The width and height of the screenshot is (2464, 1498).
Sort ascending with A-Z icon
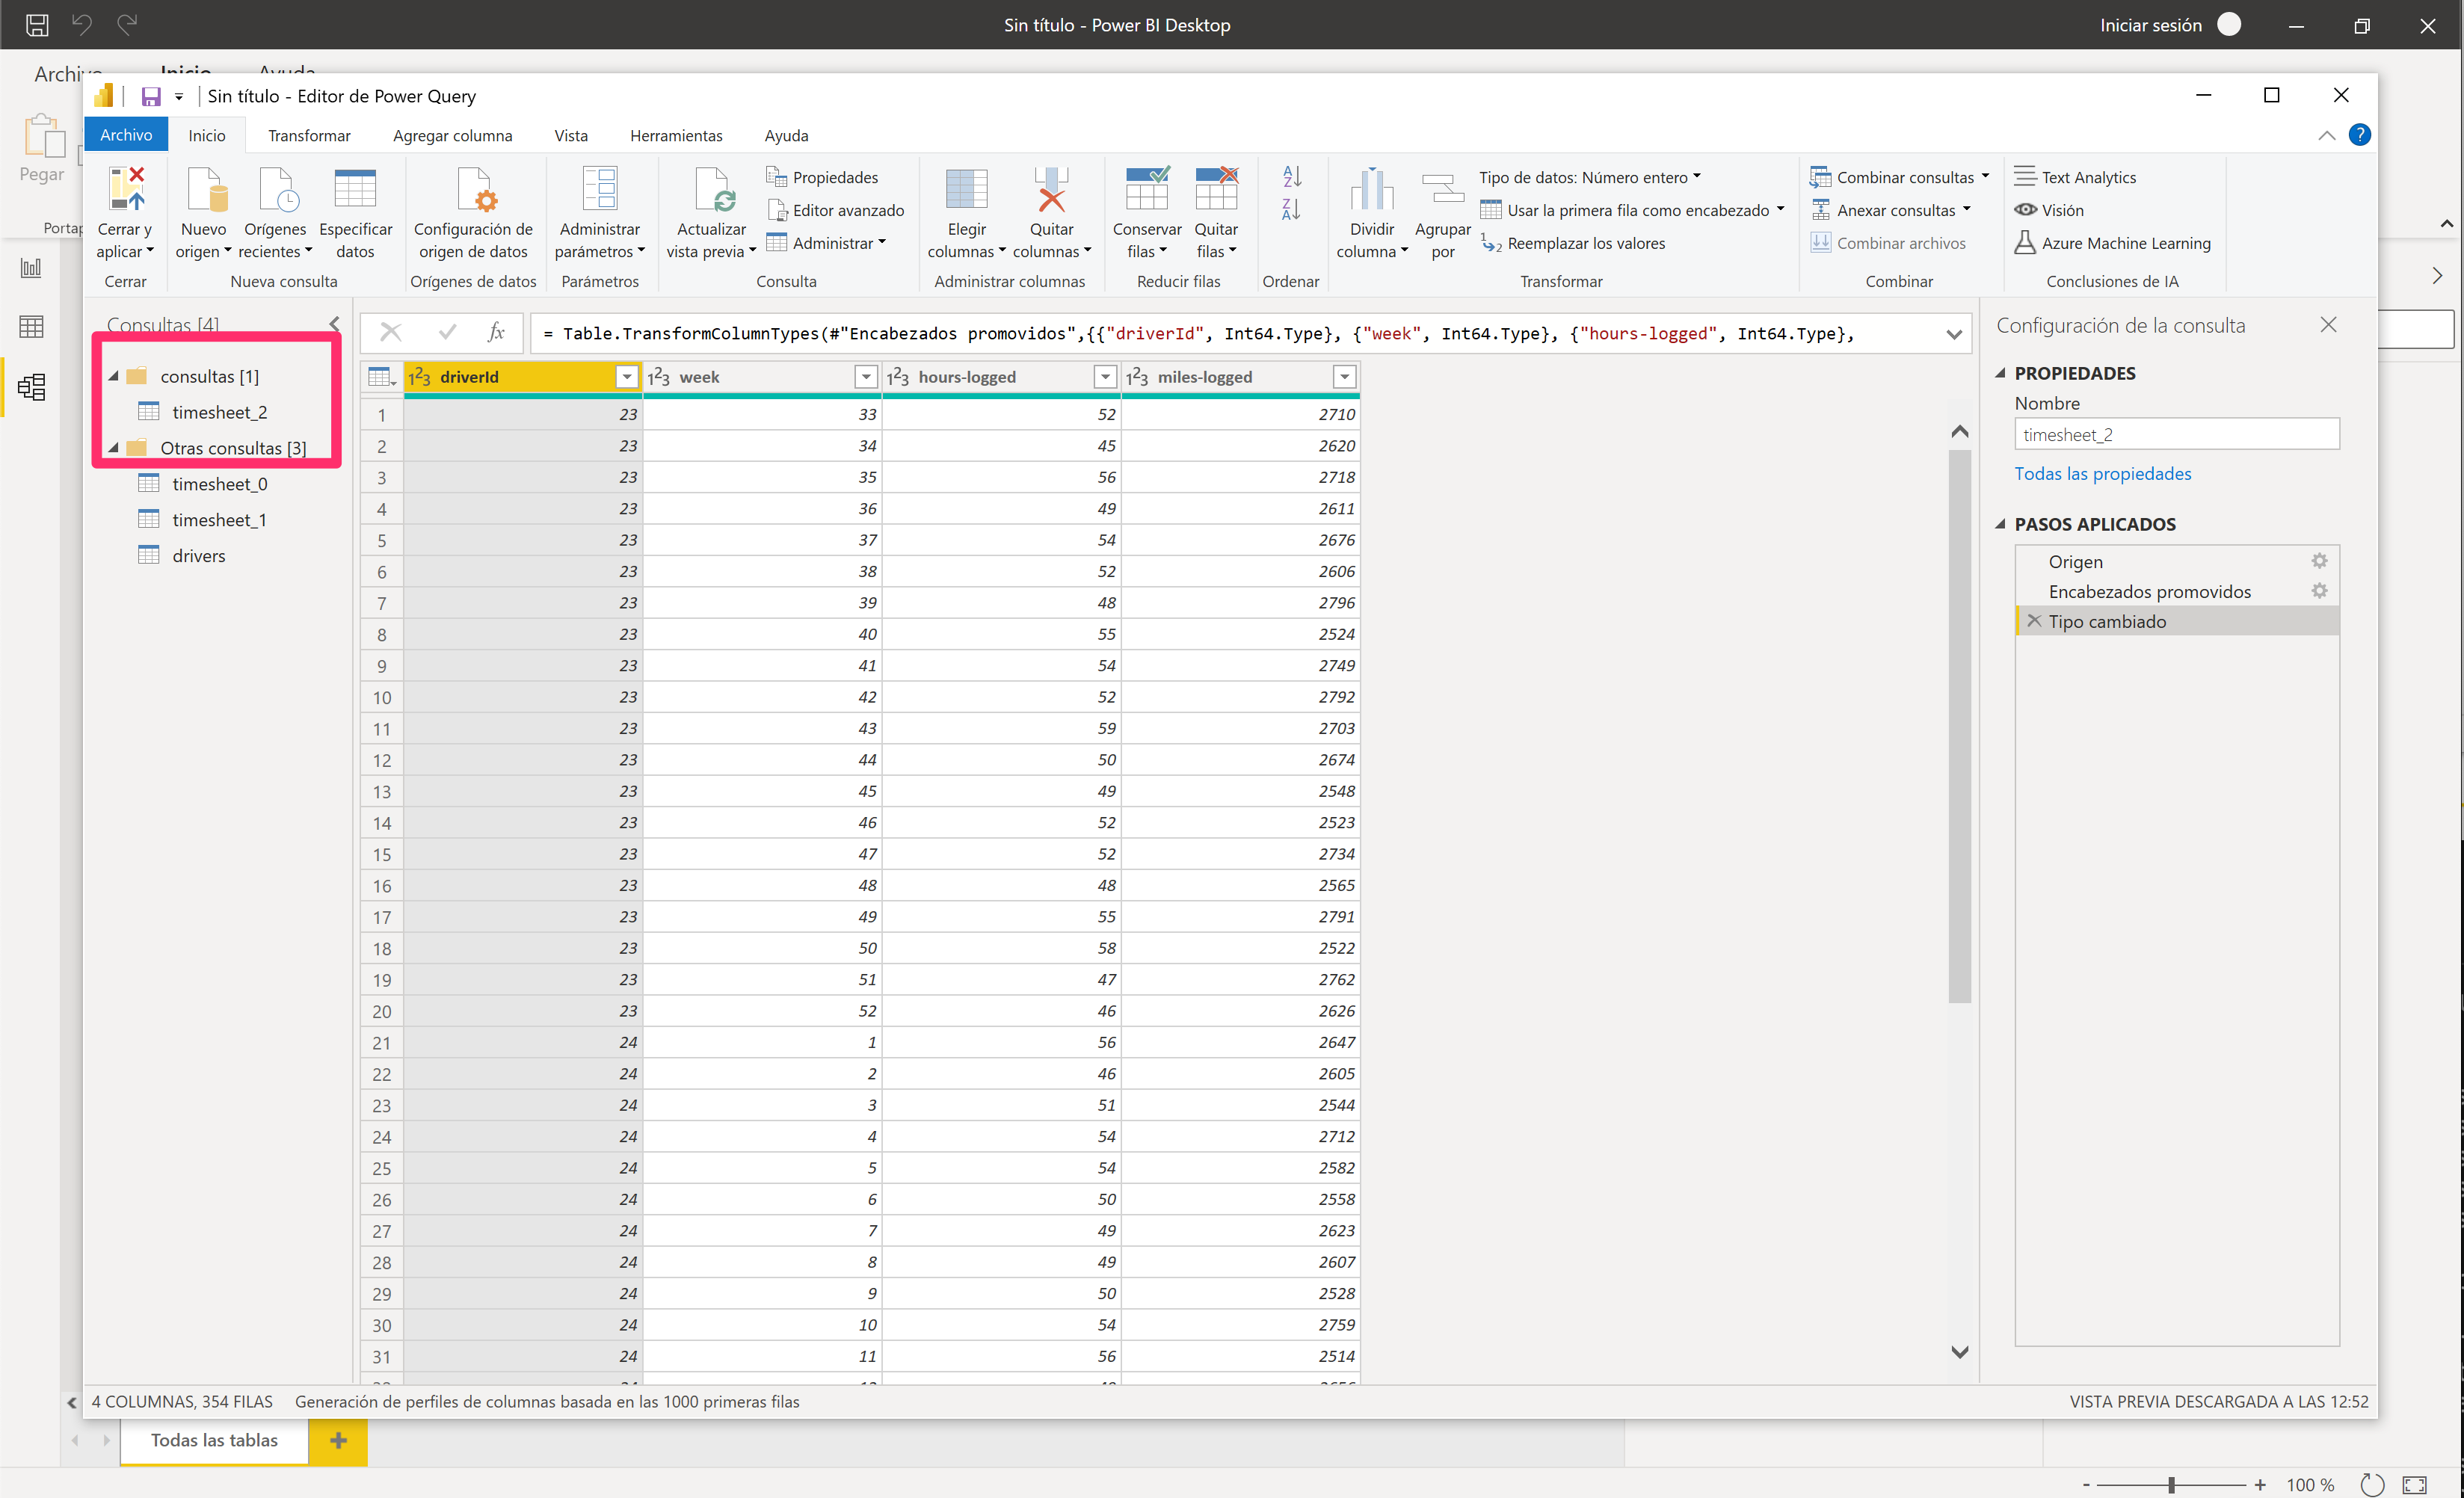click(1291, 177)
